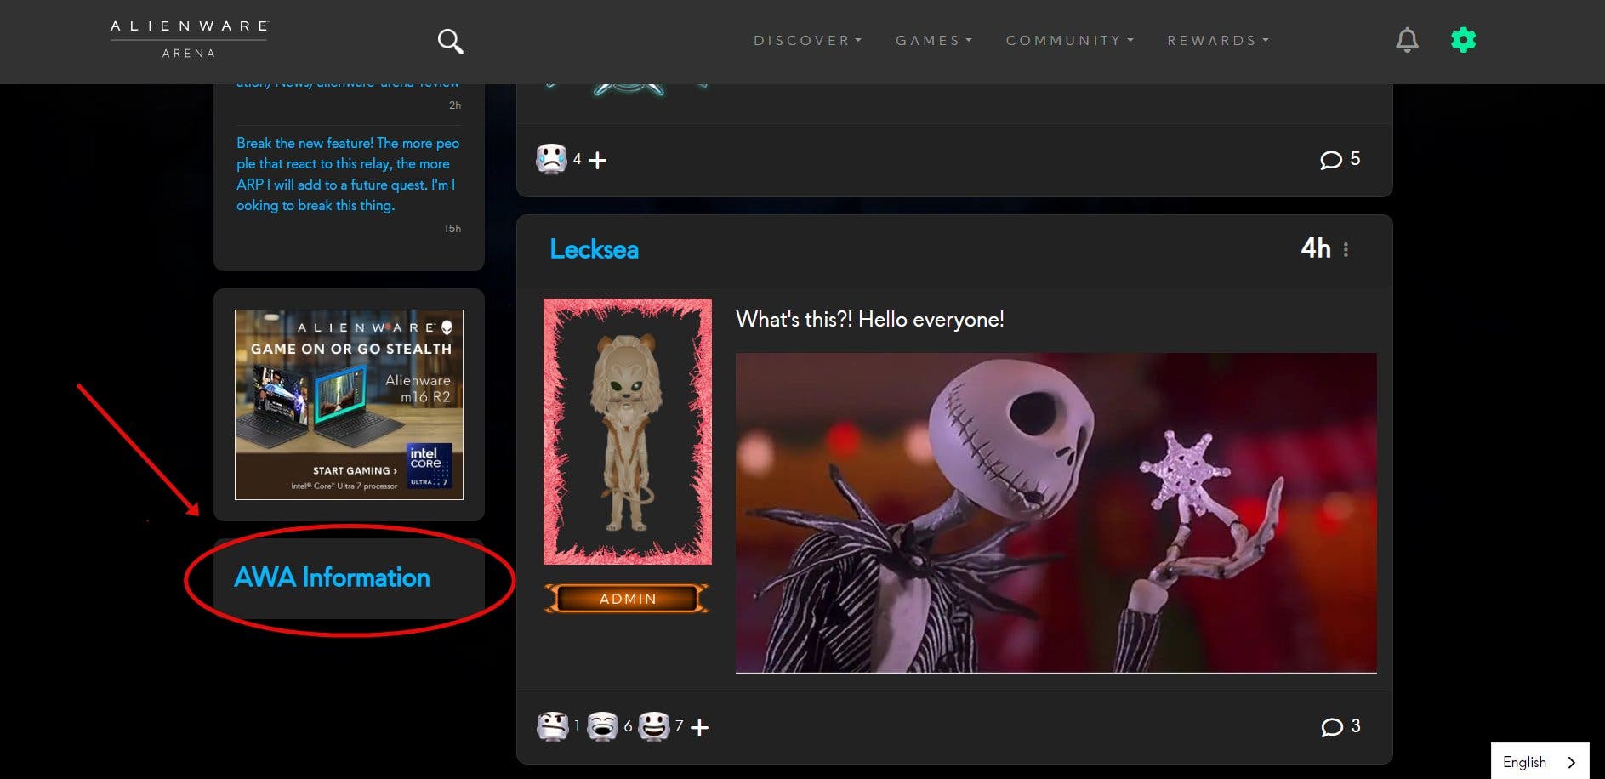Click the laughing face reaction with count 6

pos(603,726)
